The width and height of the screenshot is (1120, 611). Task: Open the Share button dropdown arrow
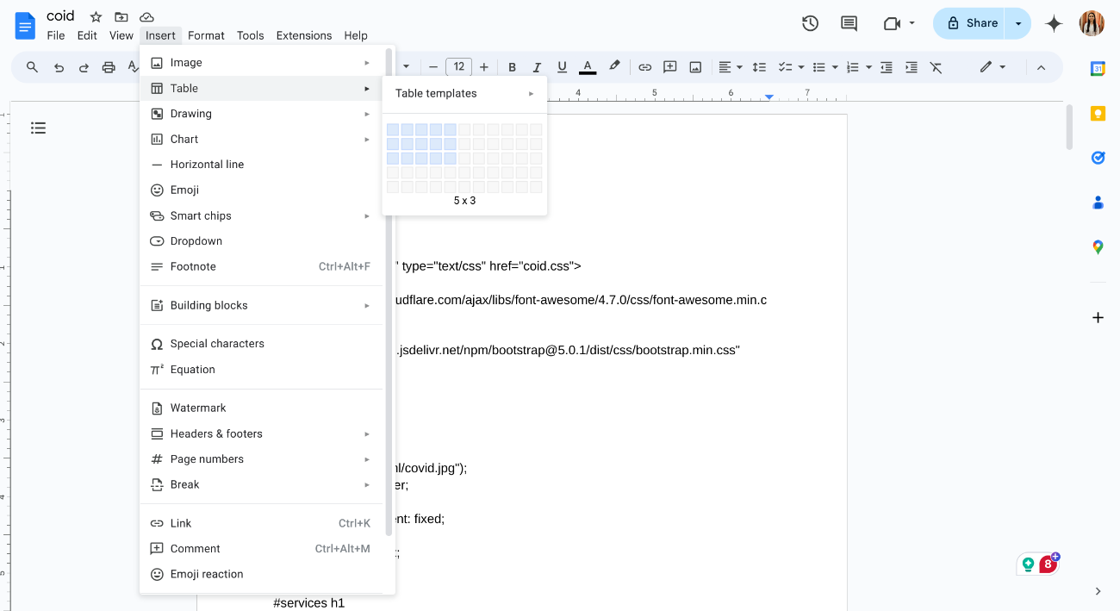(1018, 23)
